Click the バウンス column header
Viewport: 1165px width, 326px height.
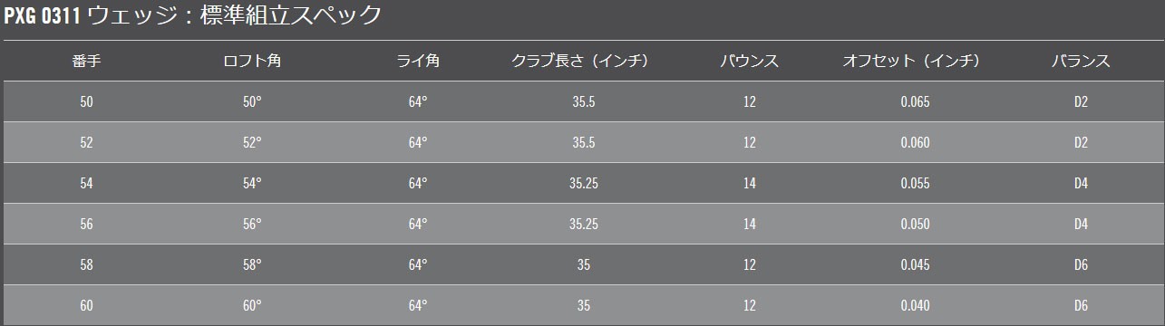coord(749,62)
